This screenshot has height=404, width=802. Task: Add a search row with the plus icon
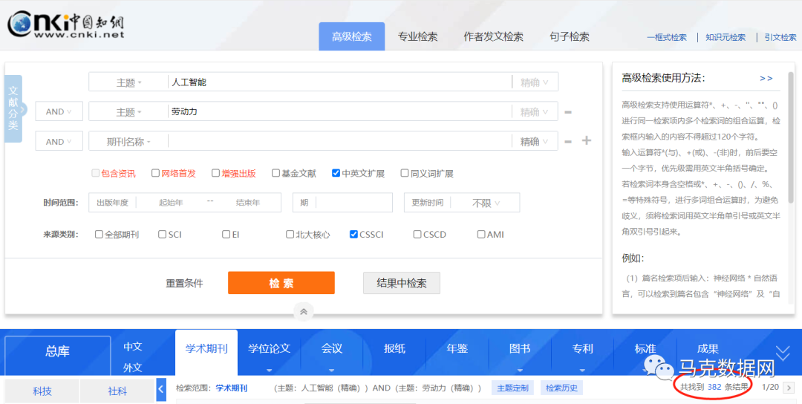point(587,140)
